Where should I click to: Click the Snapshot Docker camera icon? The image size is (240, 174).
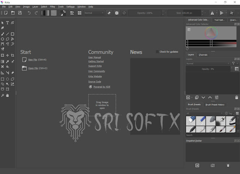(x=213, y=165)
